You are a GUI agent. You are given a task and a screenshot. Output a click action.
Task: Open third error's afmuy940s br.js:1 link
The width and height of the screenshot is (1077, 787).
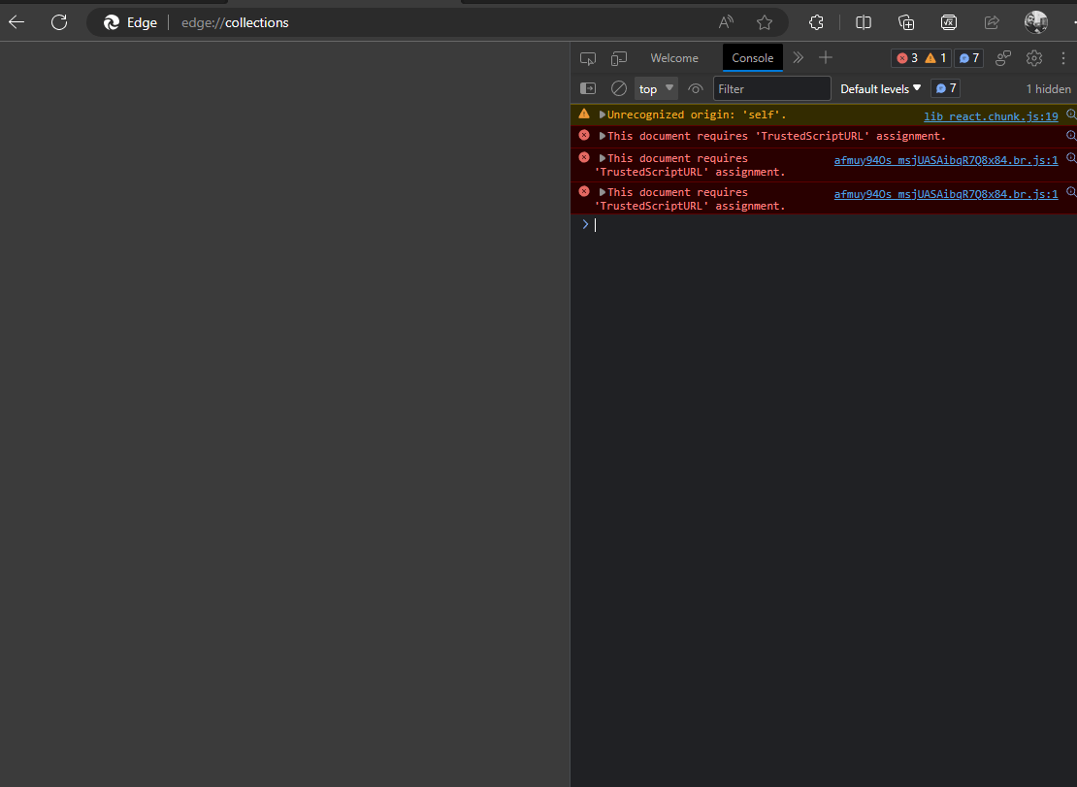pyautogui.click(x=946, y=194)
